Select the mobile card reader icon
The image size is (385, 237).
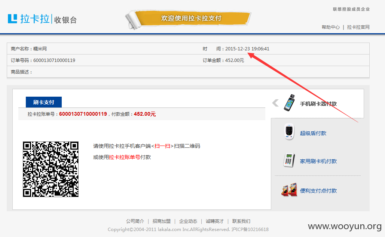coord(289,103)
